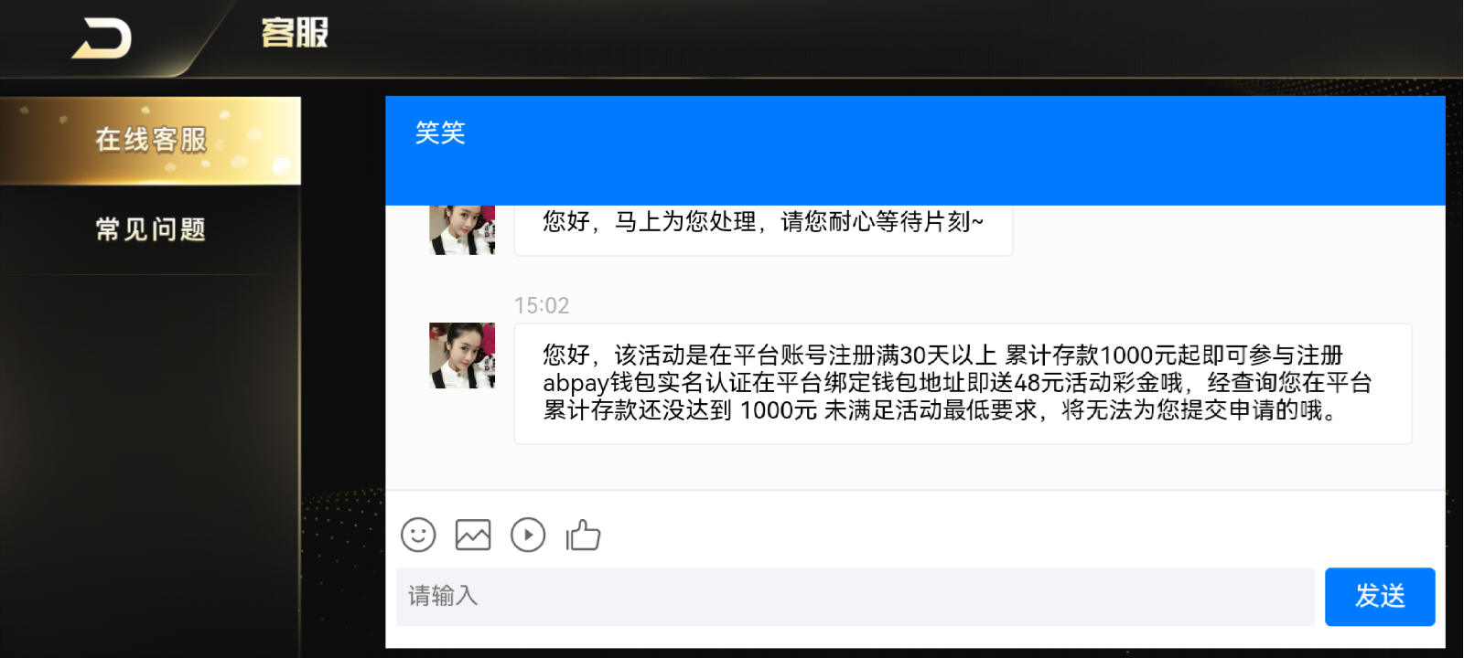The image size is (1464, 658).
Task: Click the 客服 page title
Action: pyautogui.click(x=295, y=33)
